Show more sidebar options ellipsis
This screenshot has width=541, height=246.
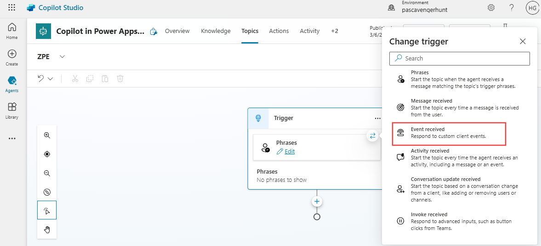[x=12, y=138]
